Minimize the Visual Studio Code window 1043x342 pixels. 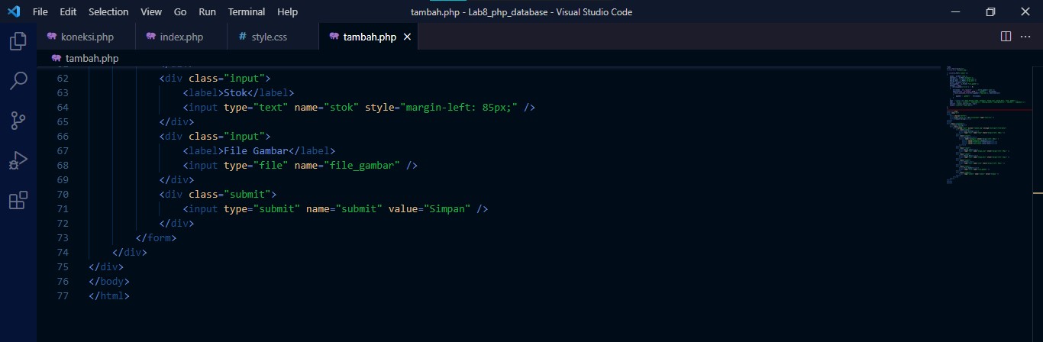(955, 11)
